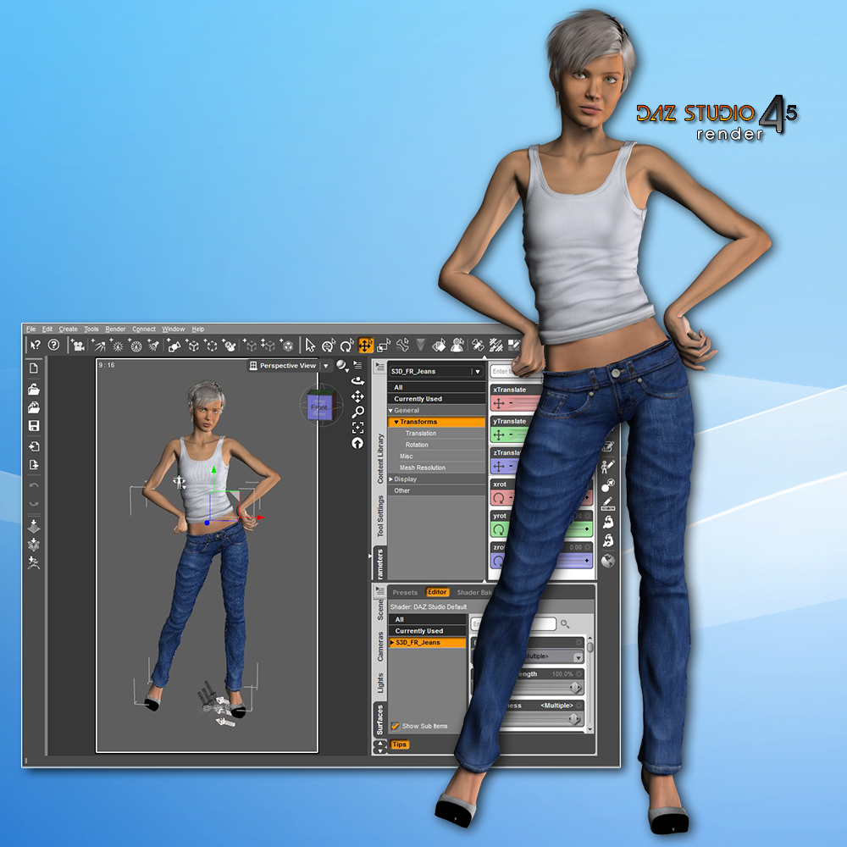The height and width of the screenshot is (847, 847).
Task: Select Translation under Transforms
Action: (x=421, y=433)
